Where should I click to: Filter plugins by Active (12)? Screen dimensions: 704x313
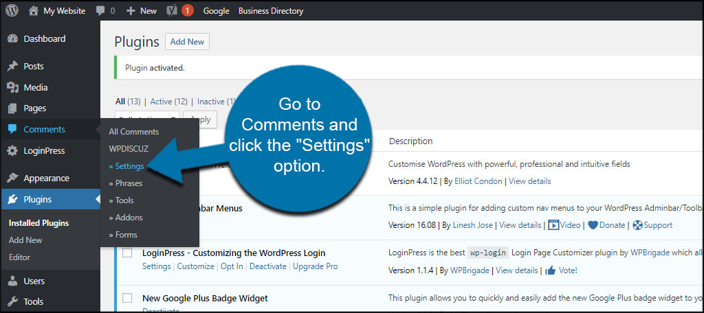pyautogui.click(x=169, y=102)
